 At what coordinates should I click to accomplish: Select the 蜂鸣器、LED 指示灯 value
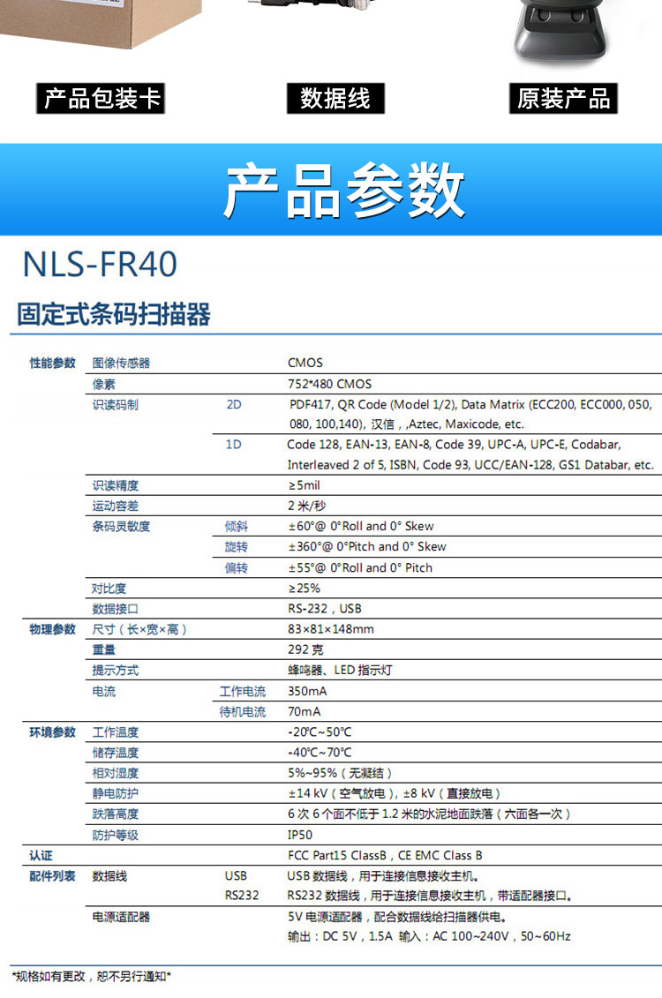[340, 671]
